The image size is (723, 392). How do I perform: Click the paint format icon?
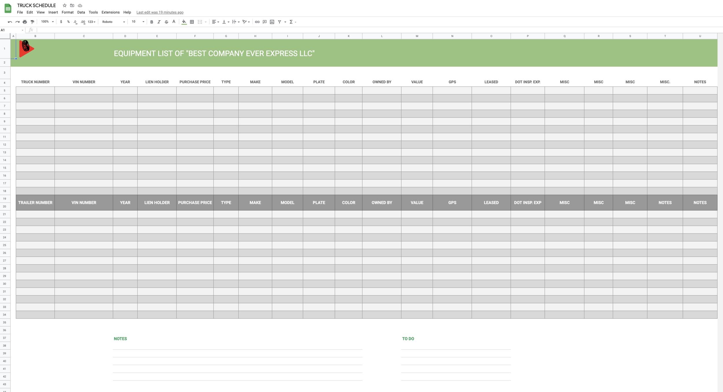pos(32,22)
